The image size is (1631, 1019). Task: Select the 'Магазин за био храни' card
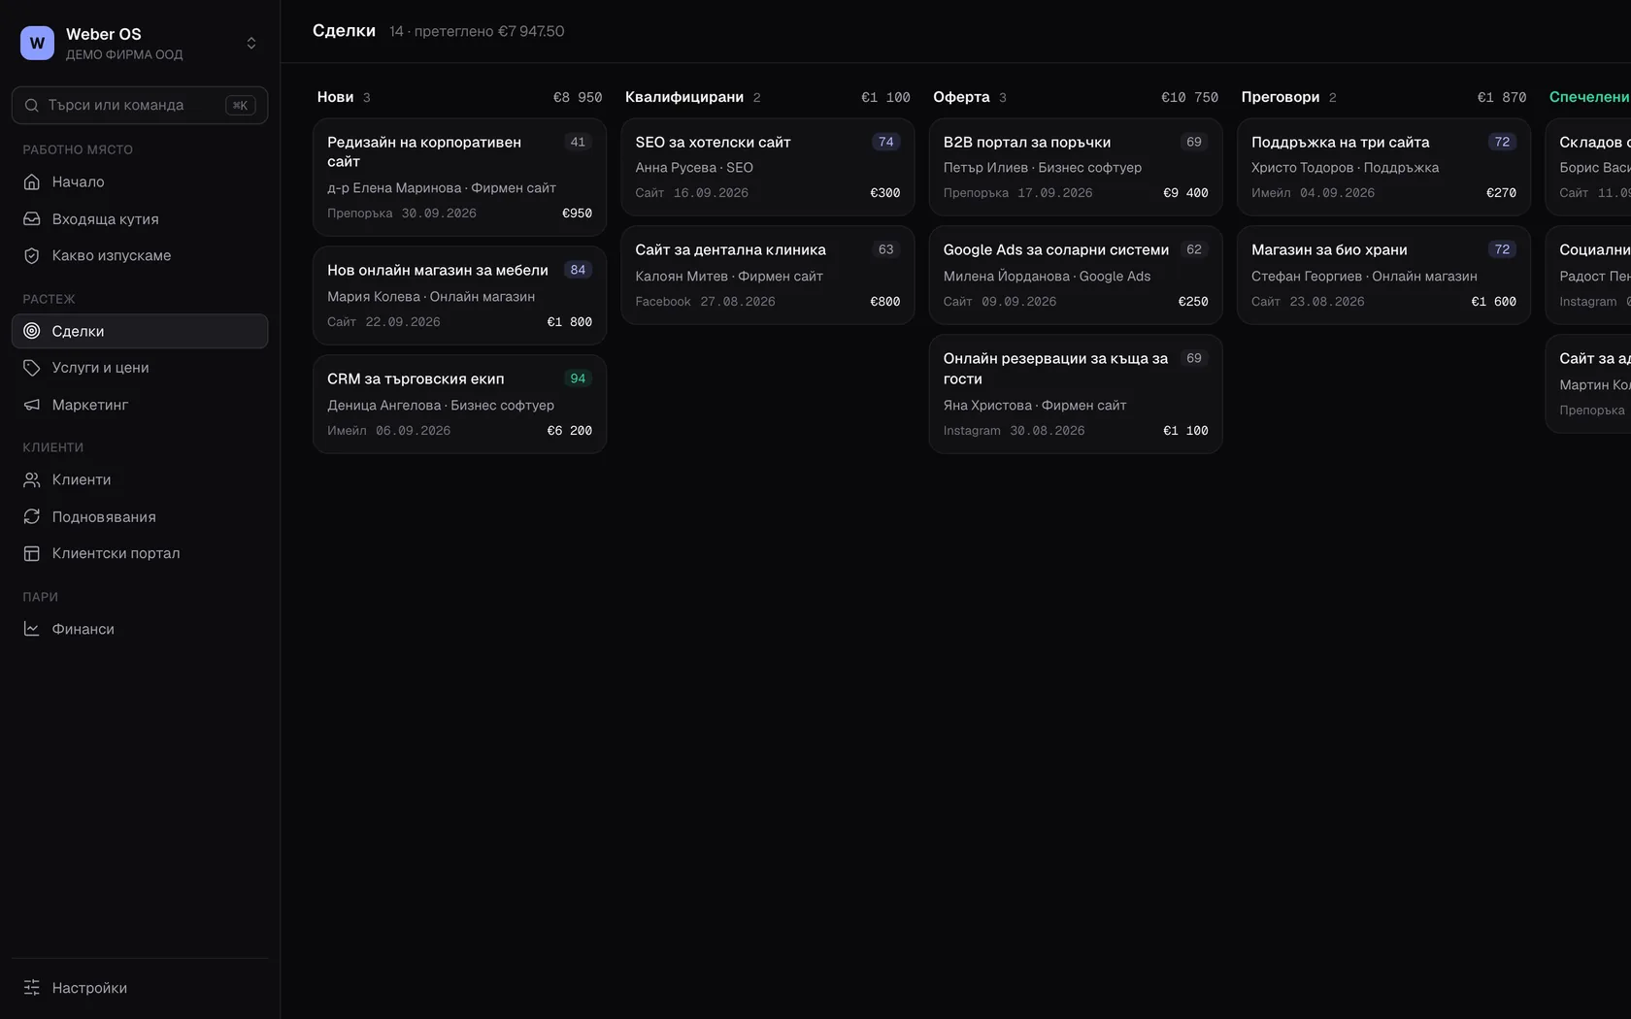coord(1383,276)
